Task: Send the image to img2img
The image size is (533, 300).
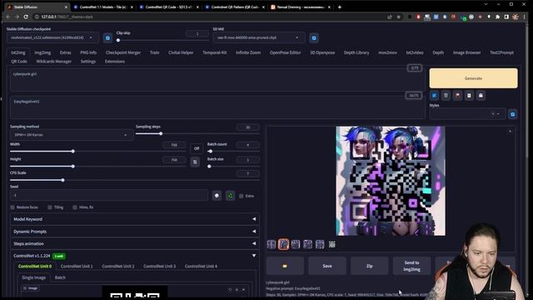Action: click(411, 266)
